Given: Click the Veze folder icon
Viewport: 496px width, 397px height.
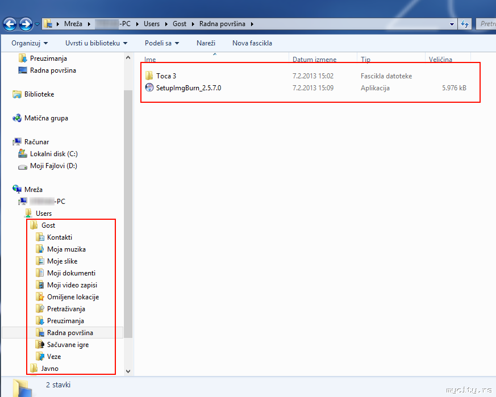Looking at the screenshot, I should pos(40,357).
